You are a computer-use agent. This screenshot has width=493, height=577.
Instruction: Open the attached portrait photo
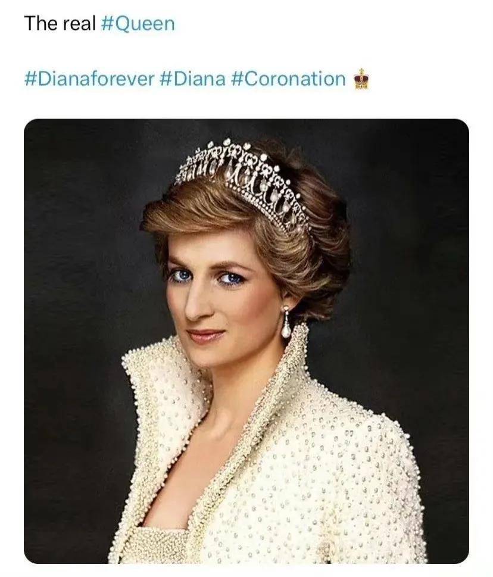(x=246, y=341)
